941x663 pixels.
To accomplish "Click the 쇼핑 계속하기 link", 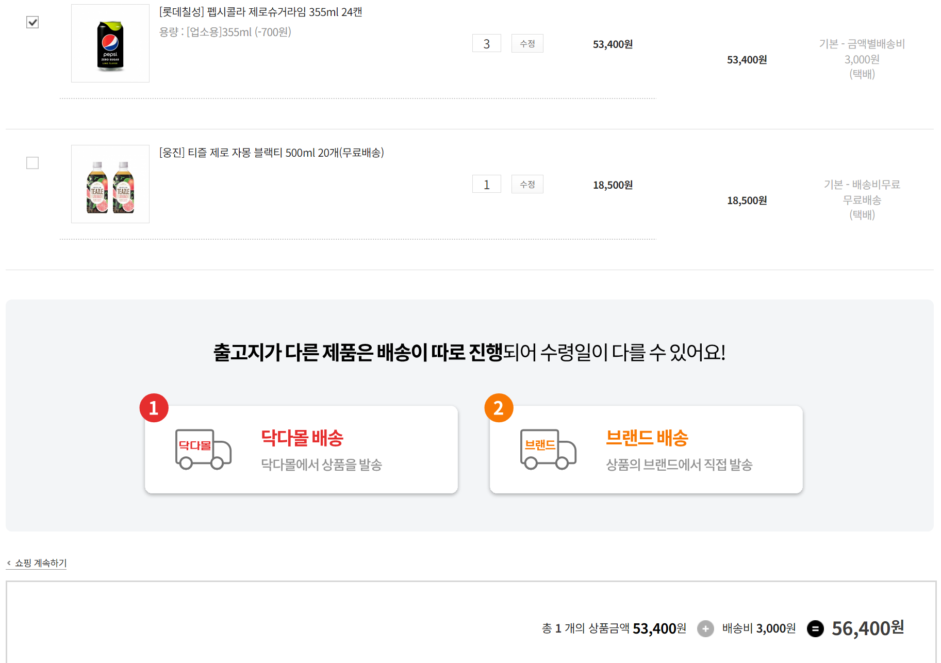I will click(37, 563).
